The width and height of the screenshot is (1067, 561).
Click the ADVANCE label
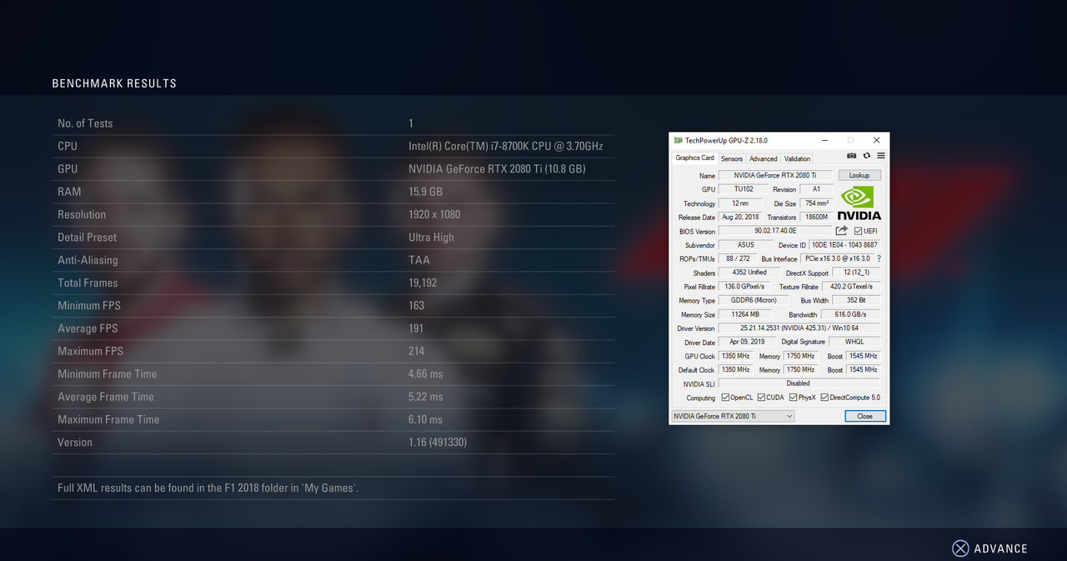tap(1000, 548)
